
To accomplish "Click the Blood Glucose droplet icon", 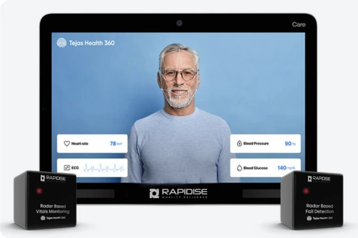I will tap(239, 168).
